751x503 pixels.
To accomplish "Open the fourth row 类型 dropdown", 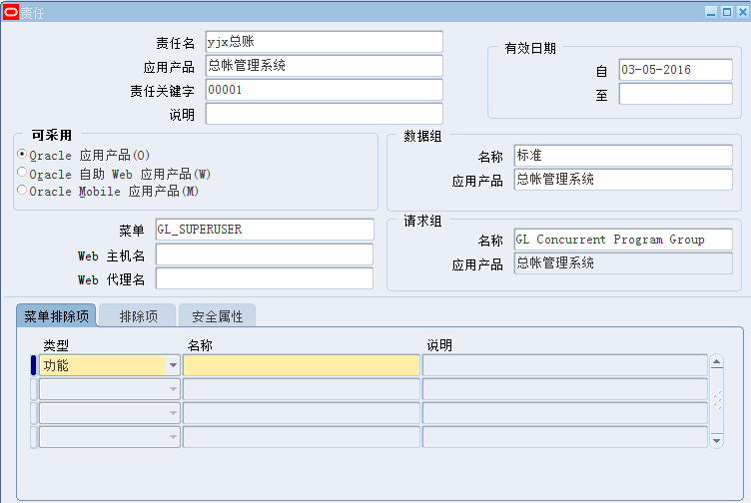I will [173, 437].
